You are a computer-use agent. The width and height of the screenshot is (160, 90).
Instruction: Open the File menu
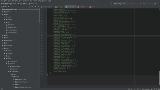(x=2, y=1)
